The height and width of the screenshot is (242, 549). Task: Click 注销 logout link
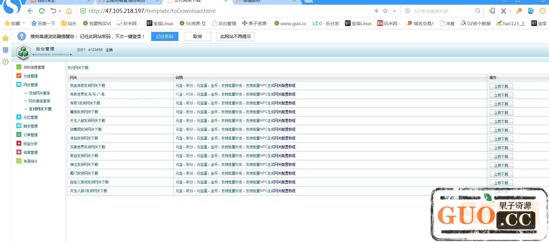(109, 50)
